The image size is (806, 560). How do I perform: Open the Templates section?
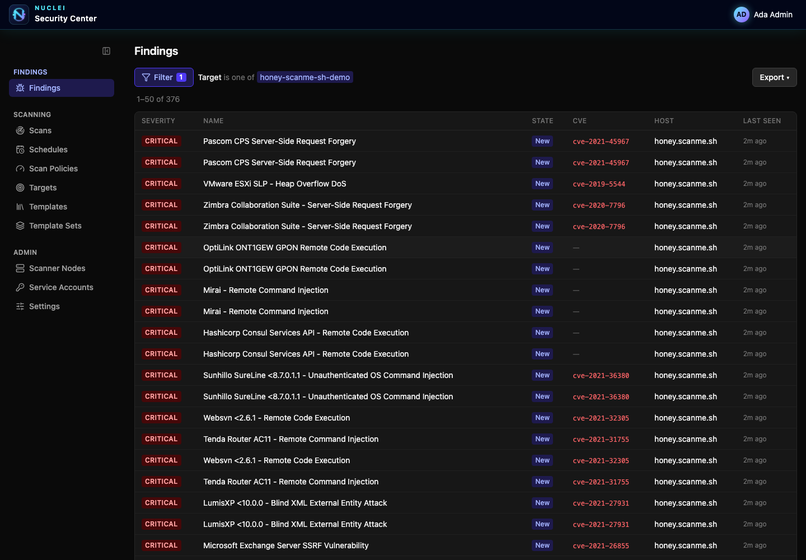62,207
